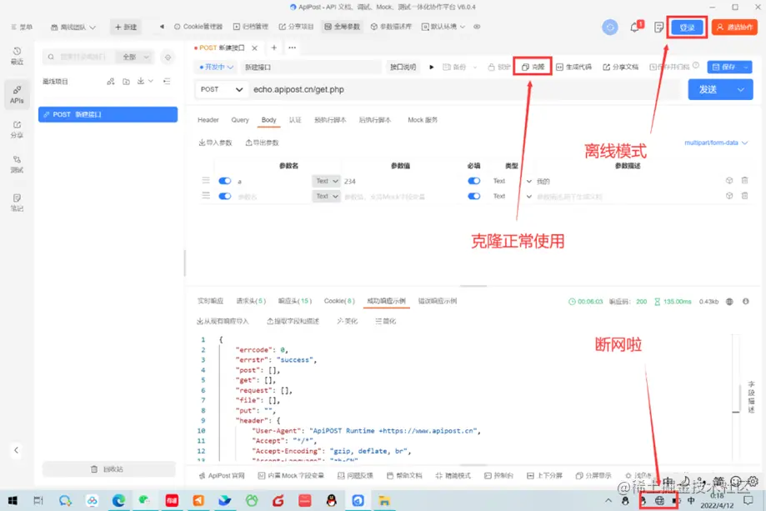Click the 克隆 clone button
This screenshot has width=766, height=511.
click(533, 67)
